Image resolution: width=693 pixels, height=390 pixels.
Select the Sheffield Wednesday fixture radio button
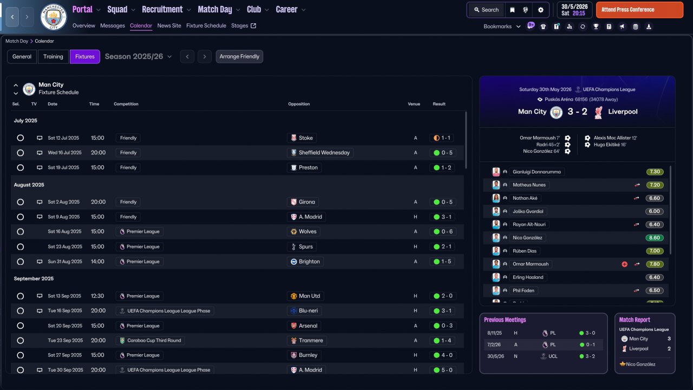tap(21, 153)
